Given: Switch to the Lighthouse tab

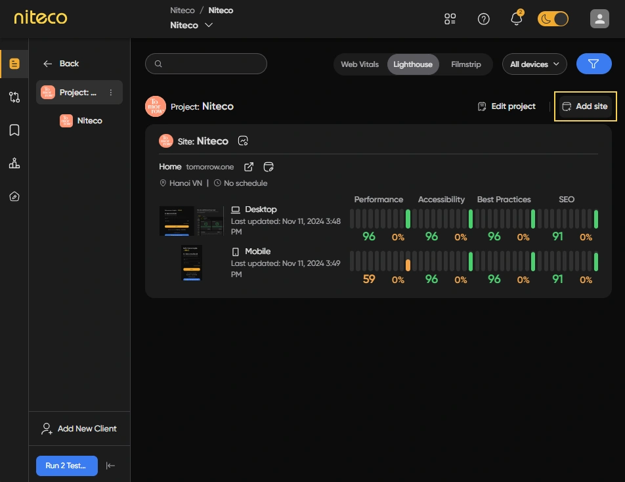Looking at the screenshot, I should [x=413, y=64].
